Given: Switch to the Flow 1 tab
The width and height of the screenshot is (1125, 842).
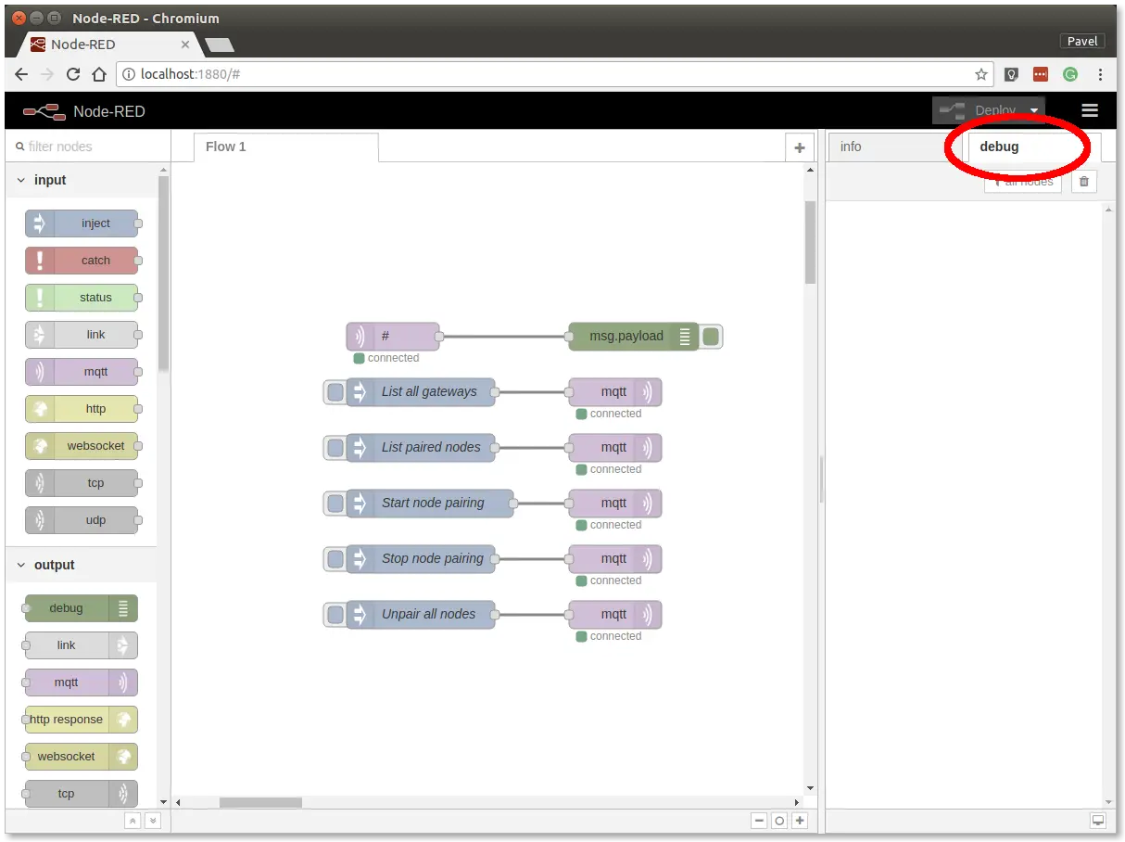Looking at the screenshot, I should [286, 147].
